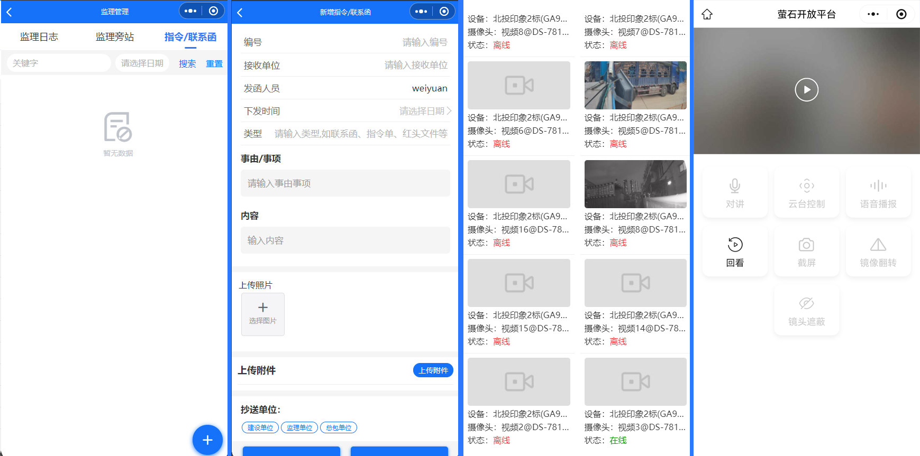Play the video in 萤石 player

pos(806,90)
